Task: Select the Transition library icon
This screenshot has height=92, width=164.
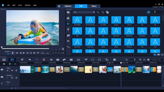Action: (x=68, y=24)
